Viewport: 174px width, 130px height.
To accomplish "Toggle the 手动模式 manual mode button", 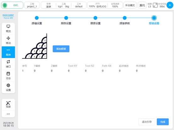I will pos(130,5).
